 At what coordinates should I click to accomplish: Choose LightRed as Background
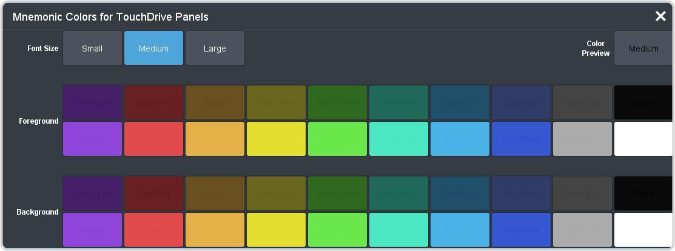click(x=153, y=230)
